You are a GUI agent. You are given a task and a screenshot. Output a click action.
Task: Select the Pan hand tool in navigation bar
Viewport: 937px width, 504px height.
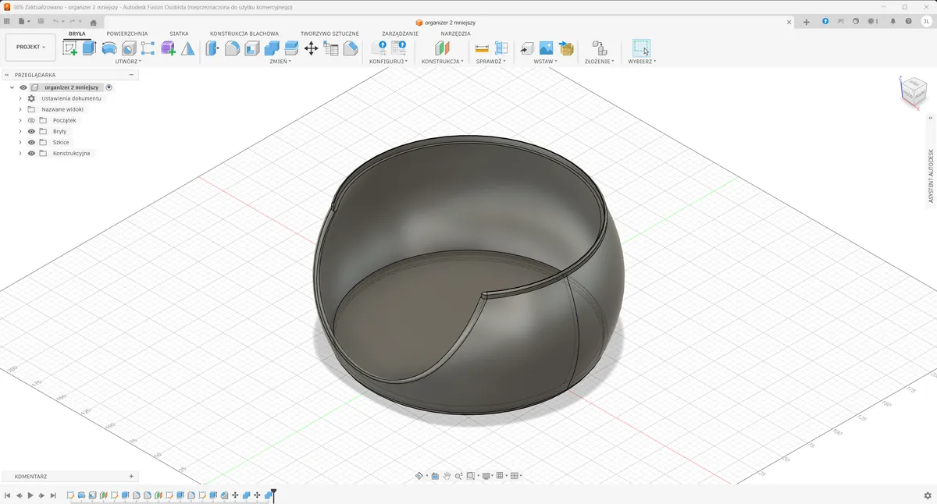click(447, 476)
